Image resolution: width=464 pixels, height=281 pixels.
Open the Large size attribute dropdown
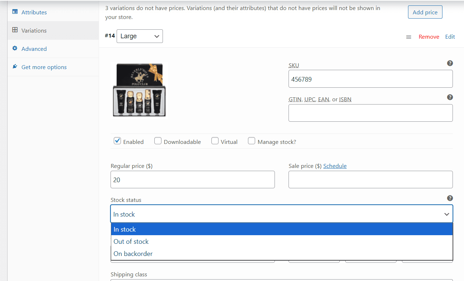click(x=140, y=36)
